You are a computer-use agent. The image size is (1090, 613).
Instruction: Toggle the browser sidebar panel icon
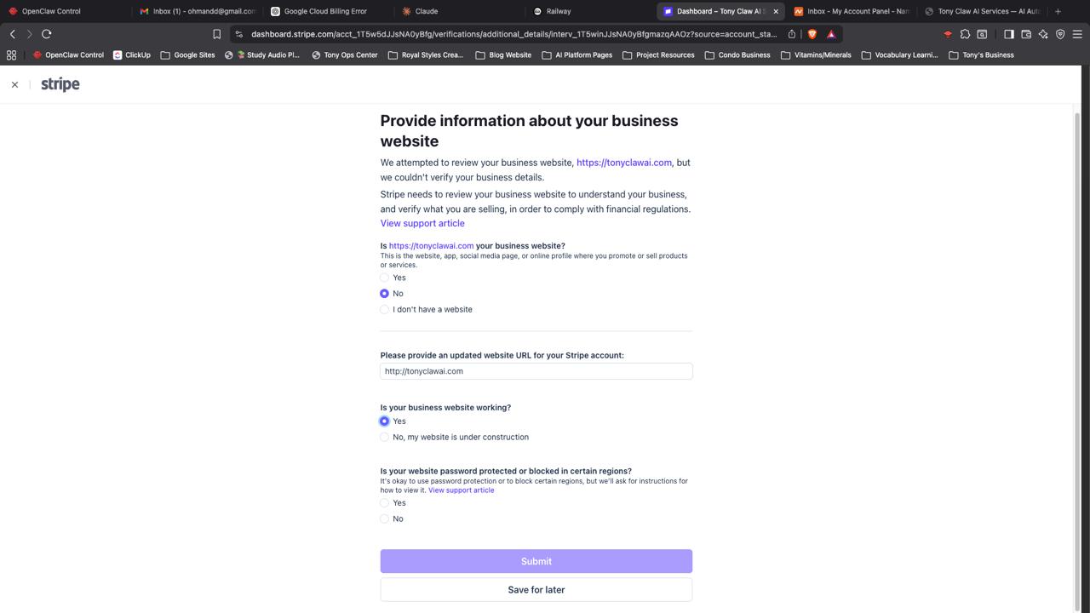[x=1008, y=34]
